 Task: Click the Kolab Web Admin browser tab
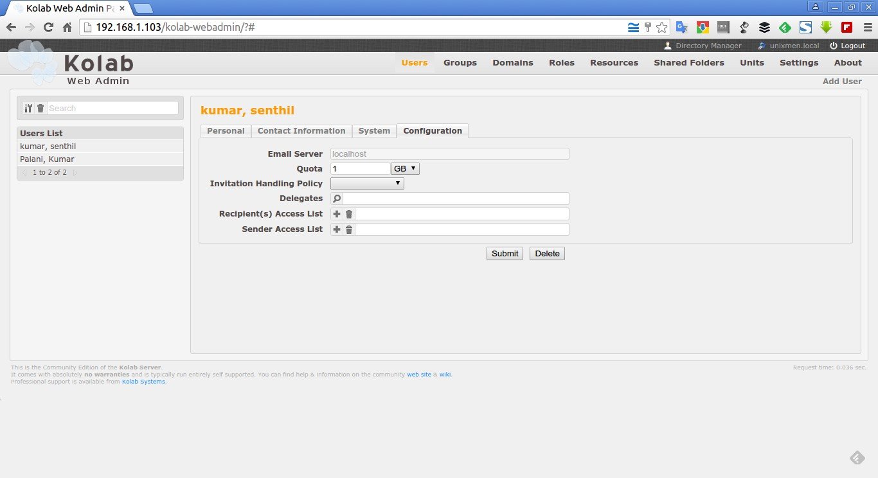click(67, 8)
